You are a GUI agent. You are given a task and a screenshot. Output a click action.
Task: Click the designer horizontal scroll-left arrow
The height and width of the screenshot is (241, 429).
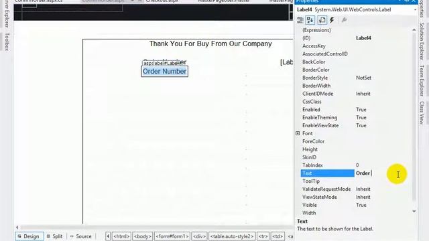(17, 227)
